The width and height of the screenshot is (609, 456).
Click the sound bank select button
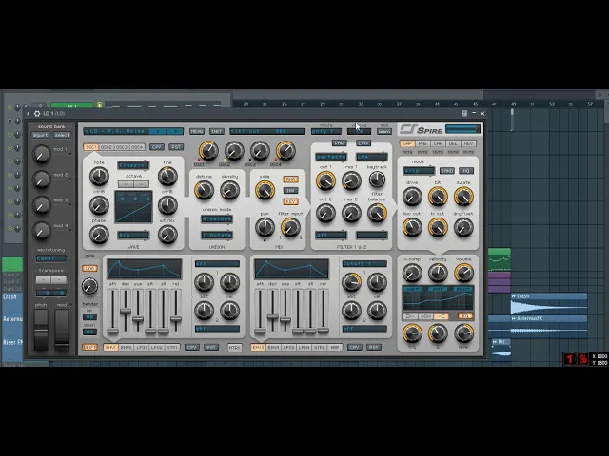(x=62, y=135)
